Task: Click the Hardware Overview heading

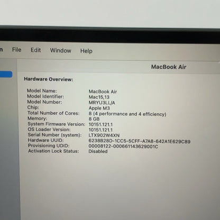Action: (x=49, y=79)
